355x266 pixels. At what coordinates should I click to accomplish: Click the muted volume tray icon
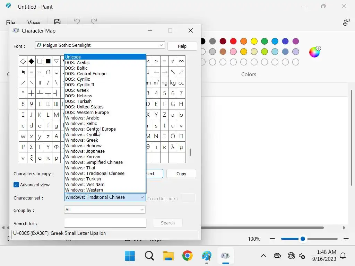click(302, 256)
